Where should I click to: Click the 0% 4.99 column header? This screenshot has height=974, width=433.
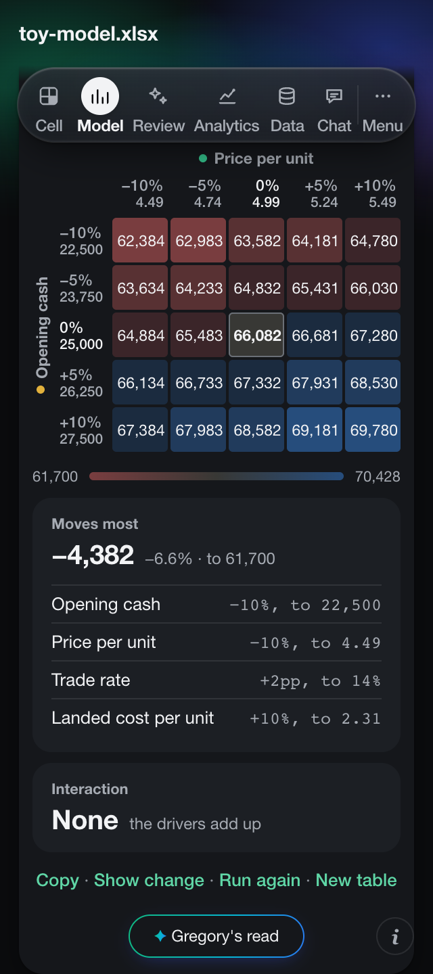267,193
